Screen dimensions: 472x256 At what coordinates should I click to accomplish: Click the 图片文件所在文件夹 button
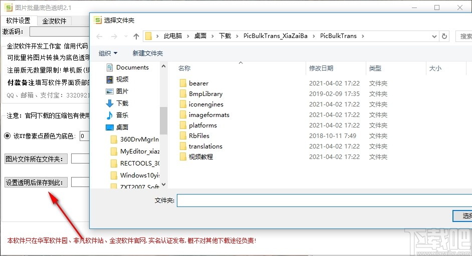(36, 158)
